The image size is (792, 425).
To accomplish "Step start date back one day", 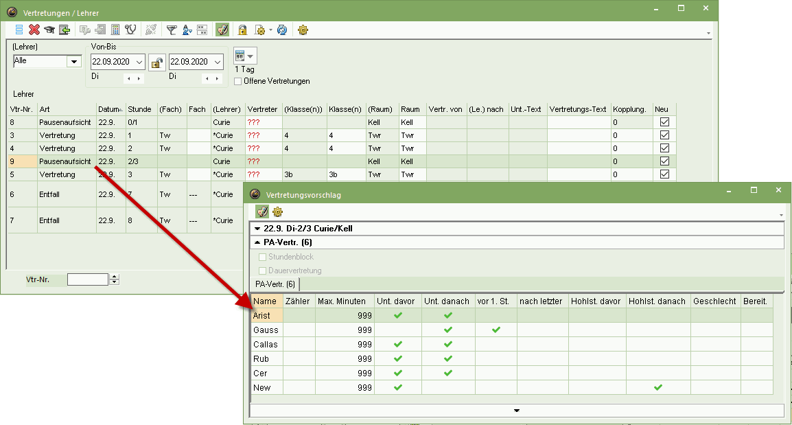I will pos(129,78).
